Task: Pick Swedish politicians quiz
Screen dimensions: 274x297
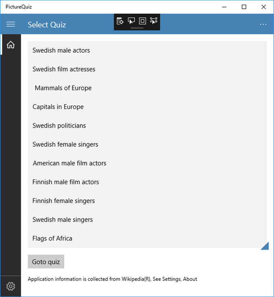Action: [x=59, y=126]
